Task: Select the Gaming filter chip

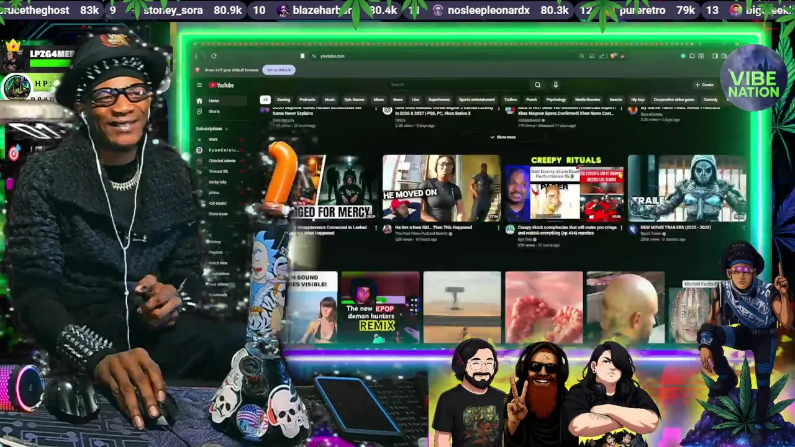Action: coord(283,99)
